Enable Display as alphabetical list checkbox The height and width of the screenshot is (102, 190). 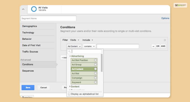(x=69, y=94)
